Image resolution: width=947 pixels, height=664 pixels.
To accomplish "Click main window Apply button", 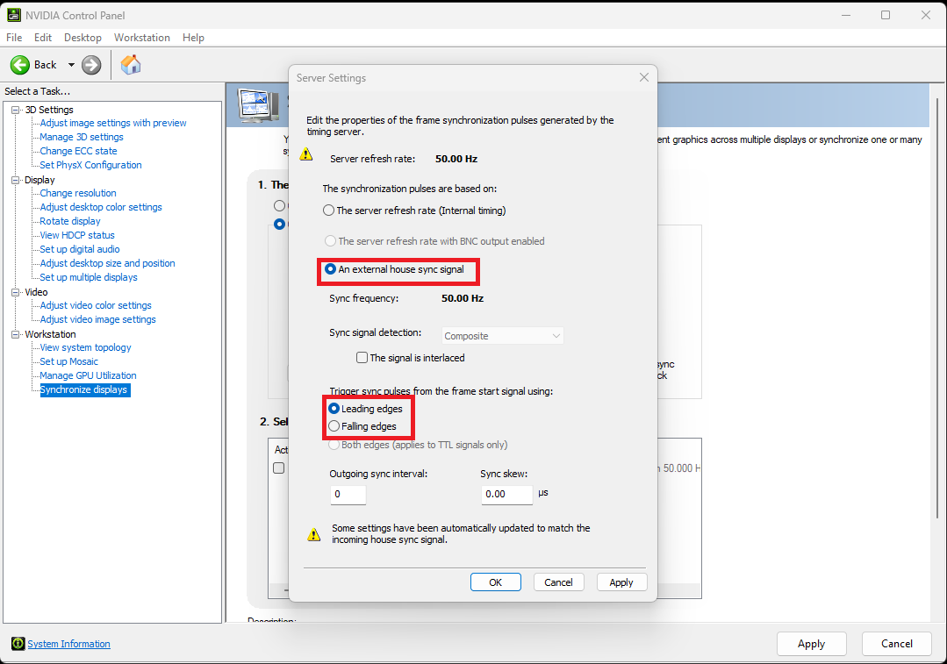I will [x=811, y=644].
